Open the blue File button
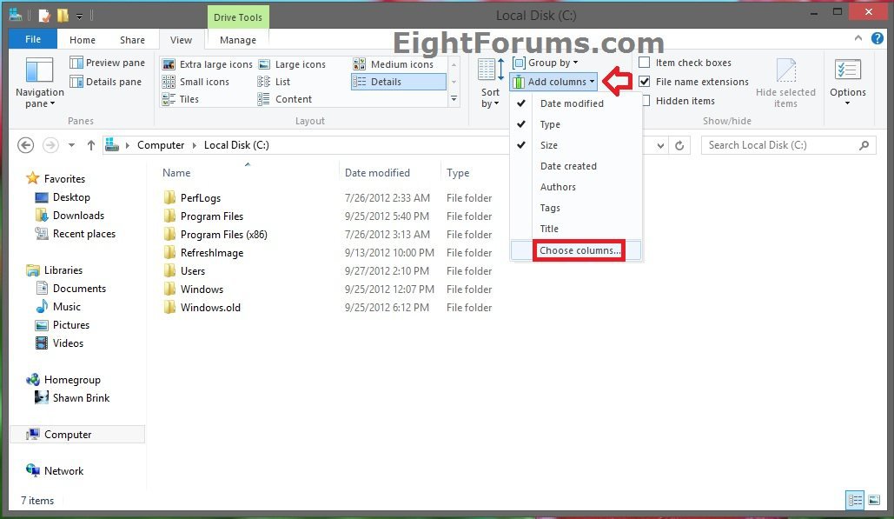The image size is (894, 519). click(33, 40)
